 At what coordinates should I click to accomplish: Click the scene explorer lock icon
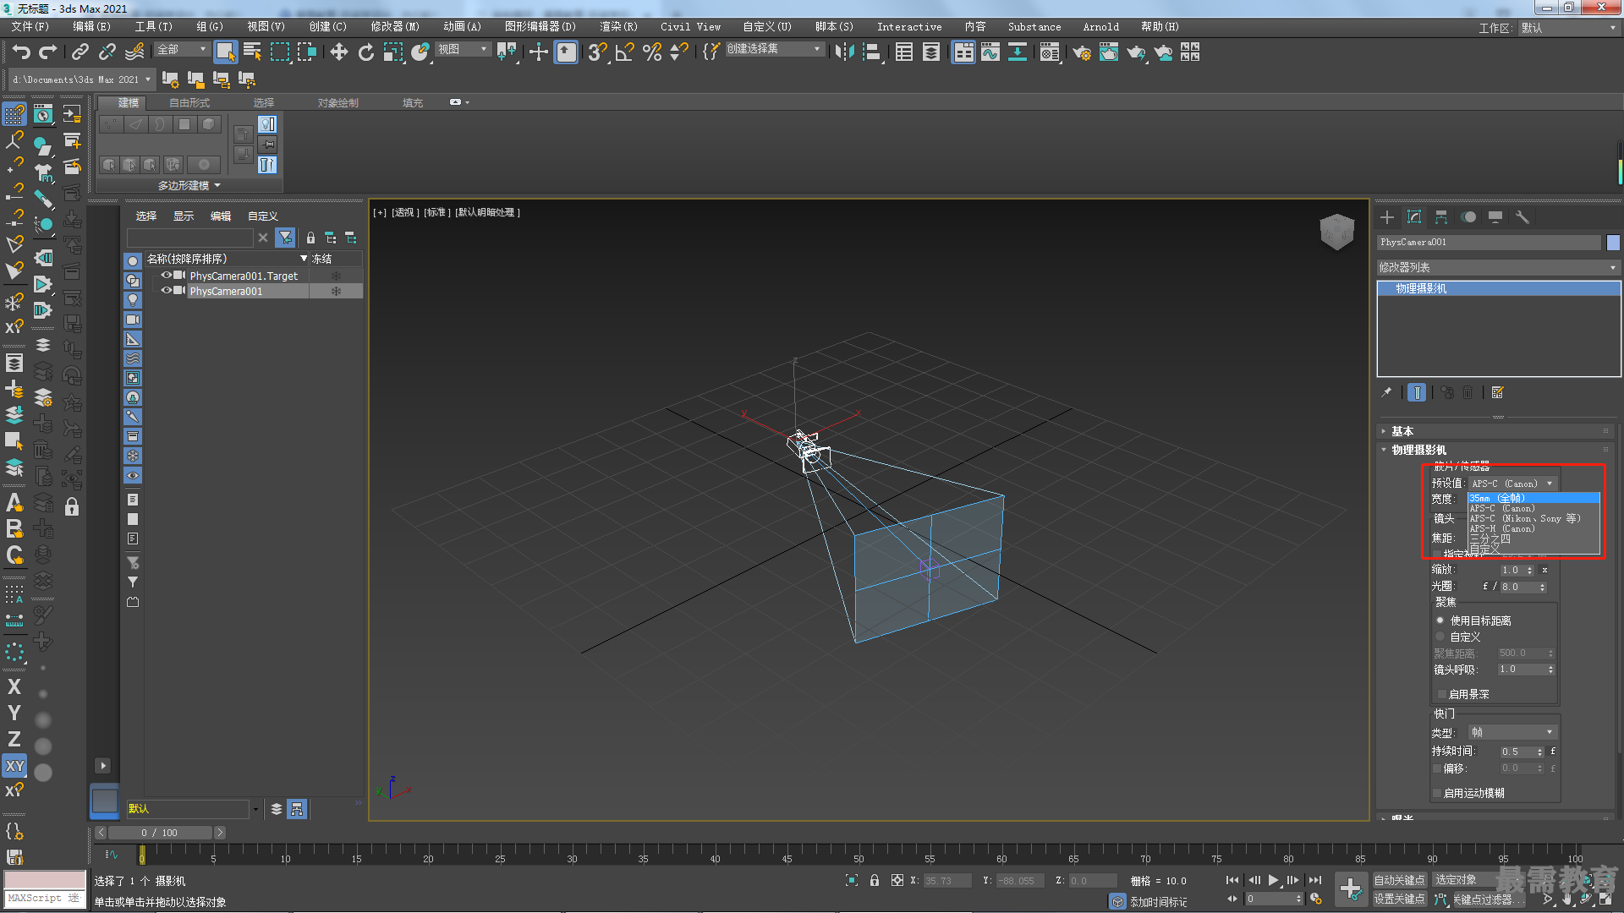point(310,238)
